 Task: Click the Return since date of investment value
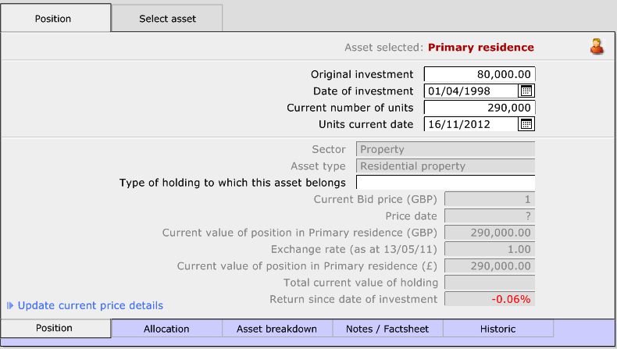point(490,299)
